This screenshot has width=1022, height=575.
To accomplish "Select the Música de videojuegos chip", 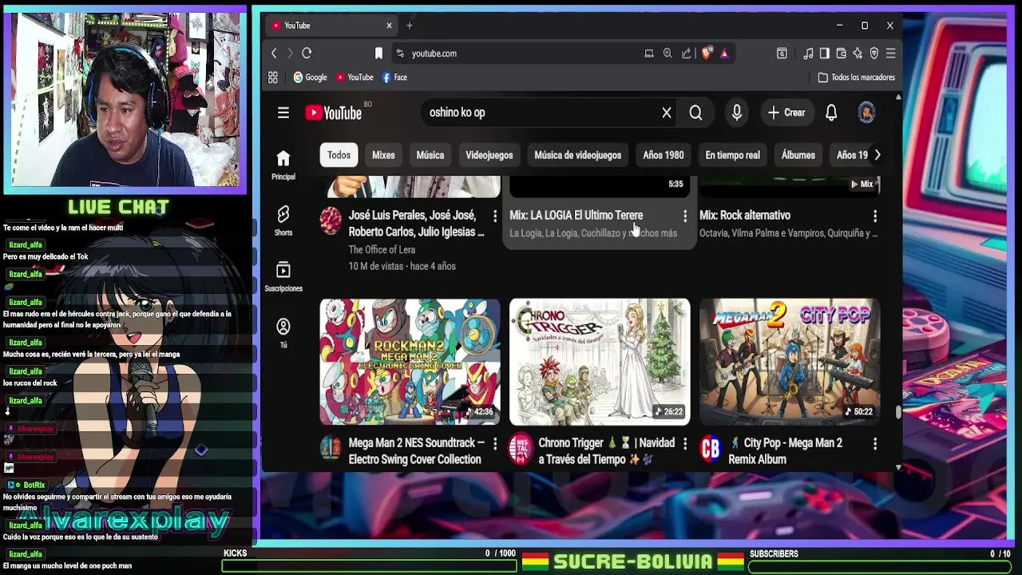I will click(x=578, y=155).
